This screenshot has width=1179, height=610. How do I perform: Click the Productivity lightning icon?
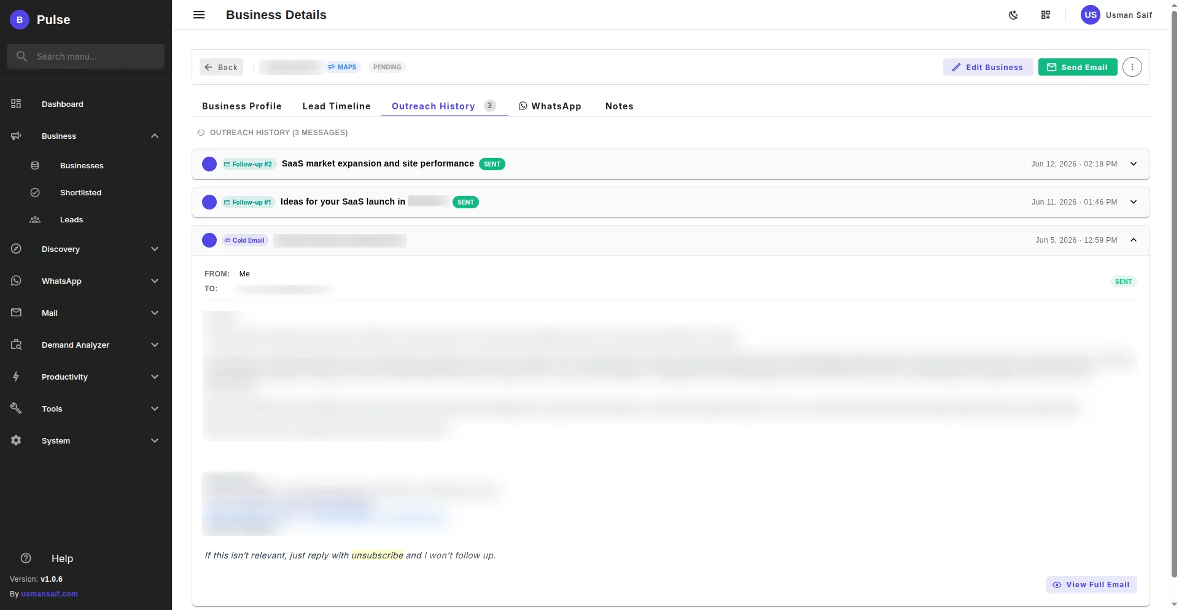[16, 377]
